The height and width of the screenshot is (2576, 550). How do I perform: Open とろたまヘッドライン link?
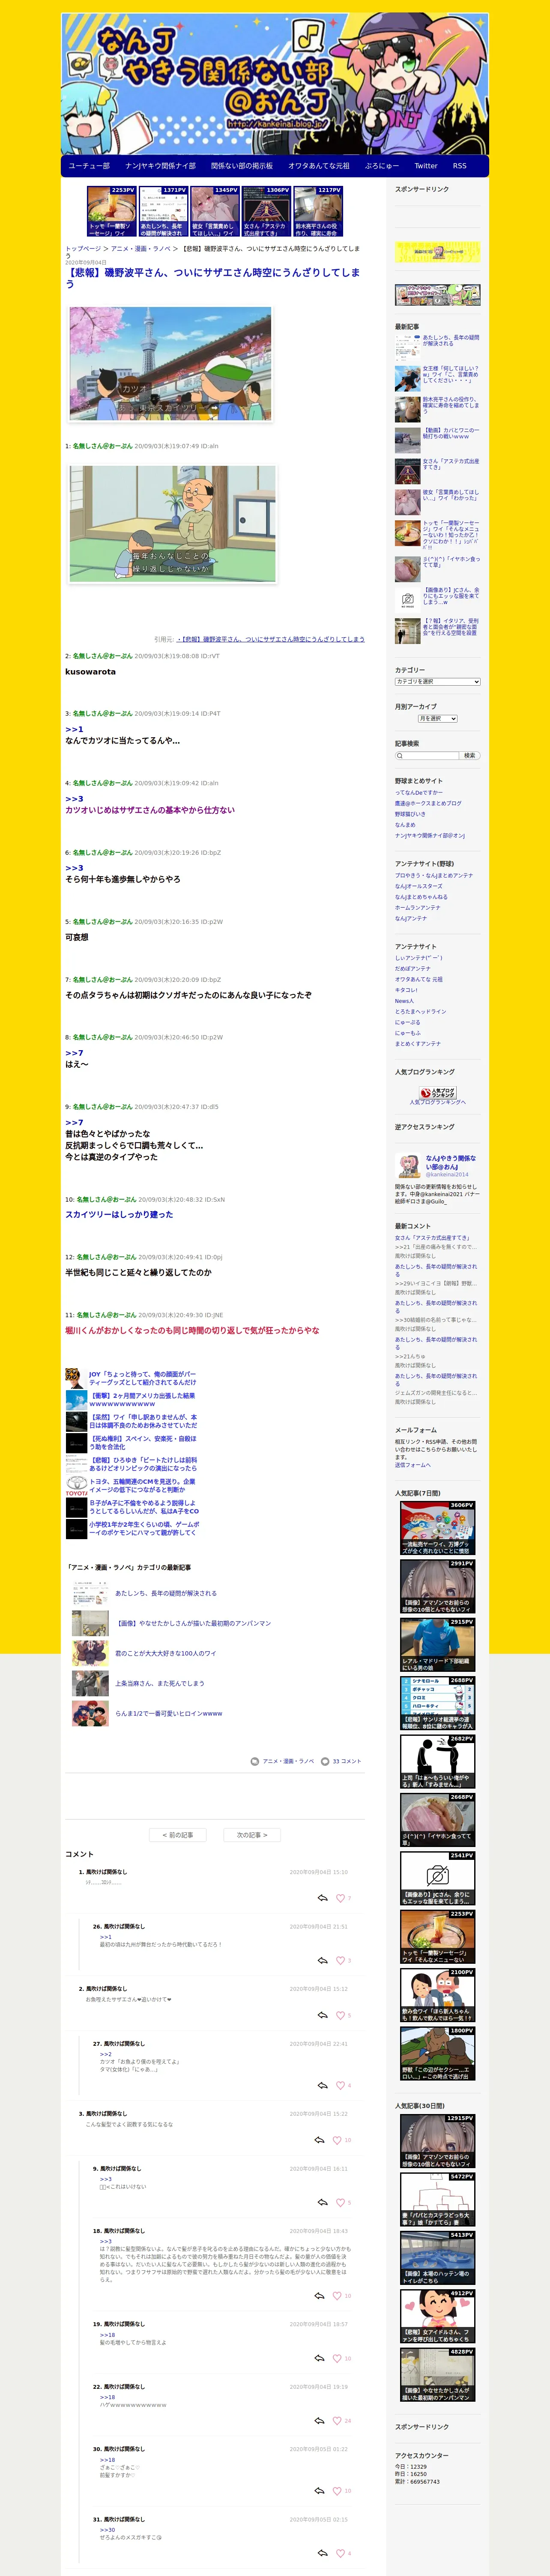coord(420,1011)
